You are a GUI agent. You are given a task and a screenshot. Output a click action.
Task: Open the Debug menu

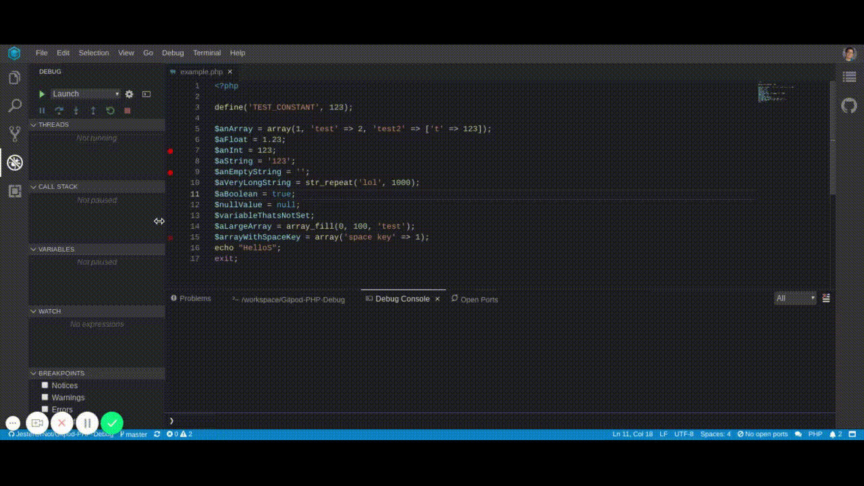tap(173, 53)
